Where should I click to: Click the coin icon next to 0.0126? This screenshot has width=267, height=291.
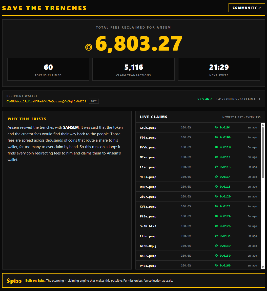point(216,226)
